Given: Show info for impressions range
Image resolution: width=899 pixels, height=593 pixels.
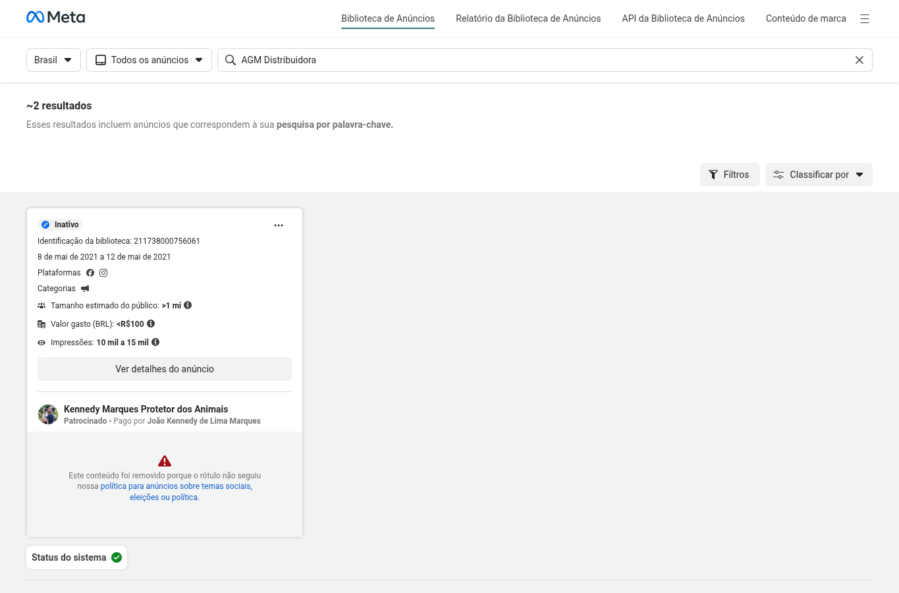Looking at the screenshot, I should point(155,342).
